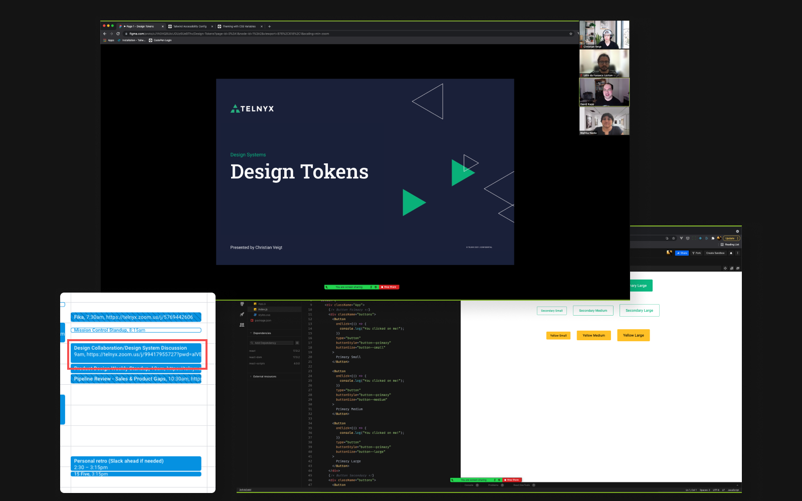Stop Share above the Console panel
This screenshot has width=802, height=501.
click(512, 480)
